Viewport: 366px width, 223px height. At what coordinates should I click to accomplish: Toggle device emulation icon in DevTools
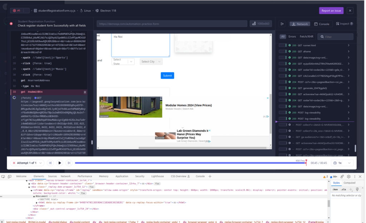pyautogui.click(x=9, y=176)
